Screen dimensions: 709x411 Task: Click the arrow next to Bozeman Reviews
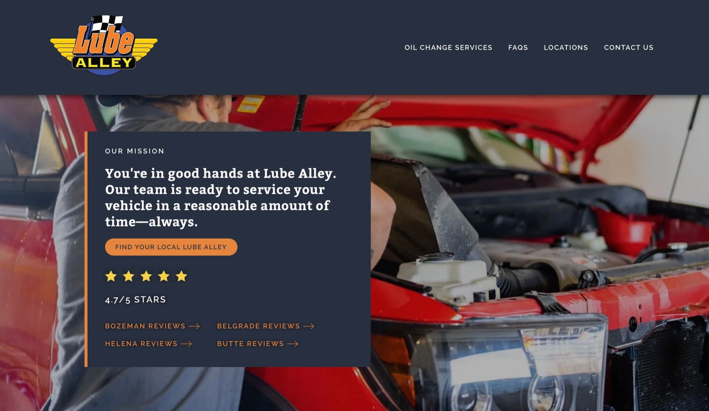(194, 326)
